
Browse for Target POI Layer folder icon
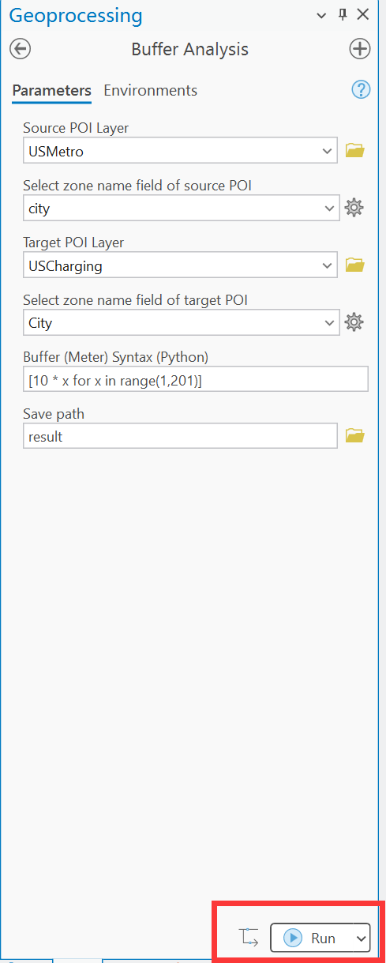pos(355,265)
